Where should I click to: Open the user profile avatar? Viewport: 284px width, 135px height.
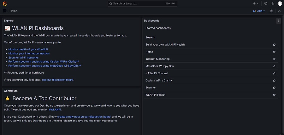tap(280, 3)
